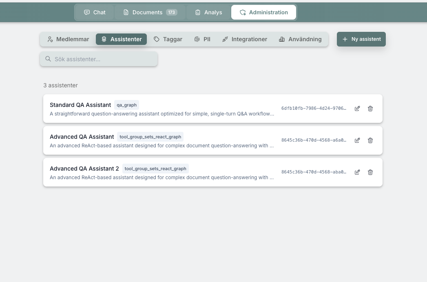Click the ID 8645c36b-470d-4568-aba0…

(x=314, y=172)
